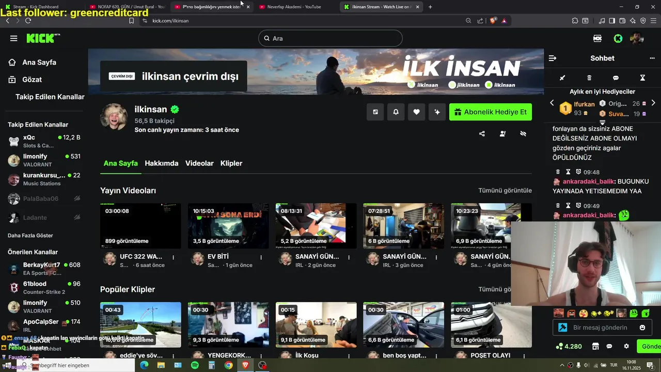Viewport: 661px width, 372px height.
Task: Open Kick icon left of green K badge
Action: [597, 38]
